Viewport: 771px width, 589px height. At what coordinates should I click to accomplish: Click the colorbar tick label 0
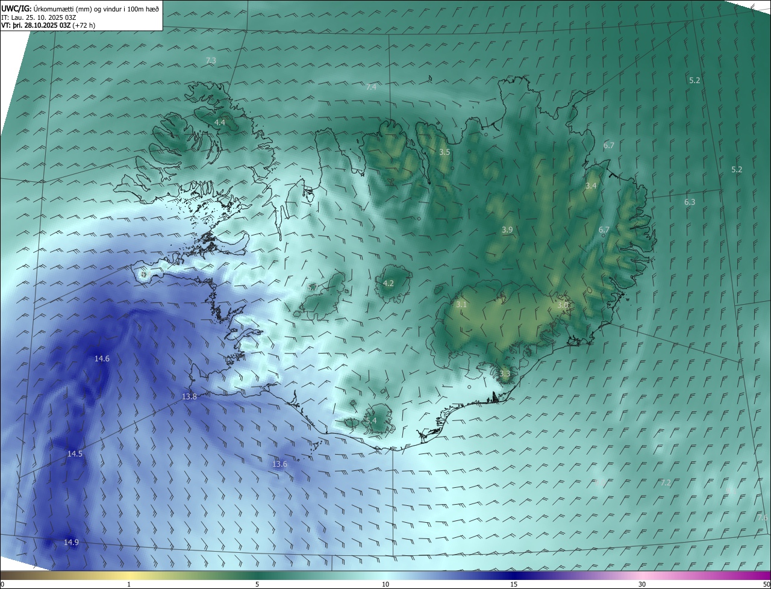click(x=2, y=584)
